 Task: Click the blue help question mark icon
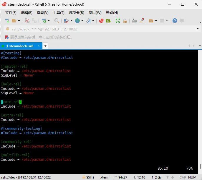175,21
